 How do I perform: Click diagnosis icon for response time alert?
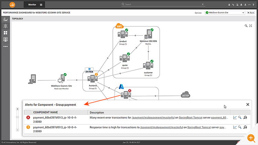coord(245,127)
